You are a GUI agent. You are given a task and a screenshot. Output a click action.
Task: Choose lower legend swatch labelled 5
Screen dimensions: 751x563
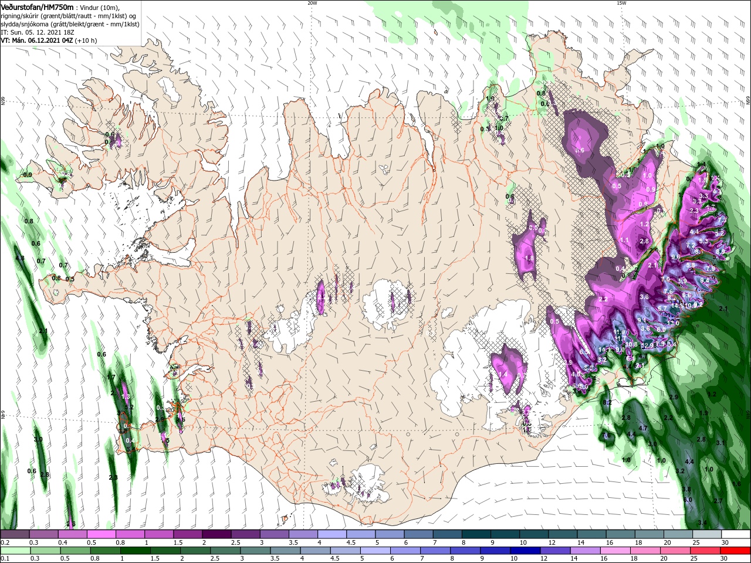coord(375,551)
